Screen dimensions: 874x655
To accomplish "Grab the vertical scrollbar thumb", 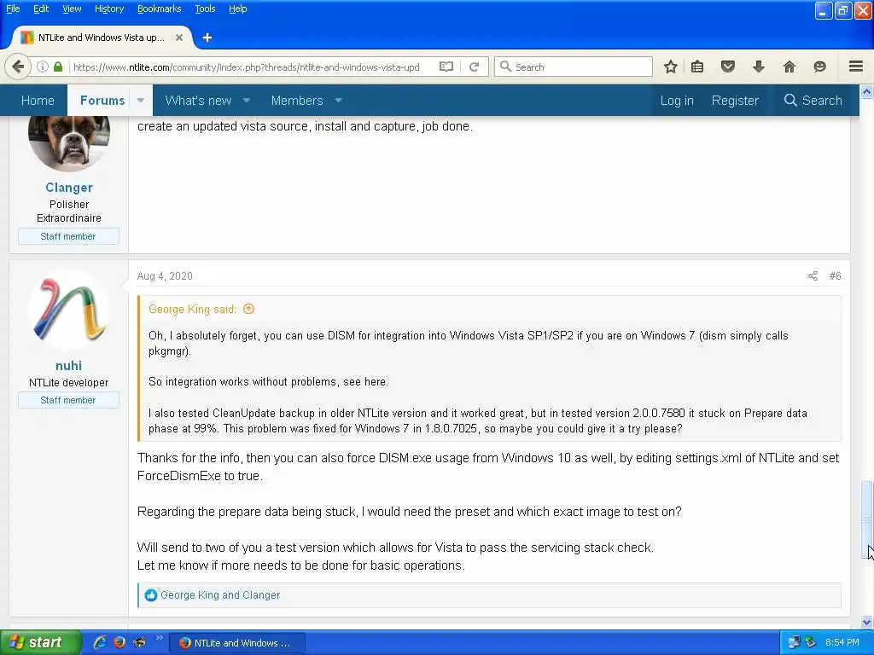I will pyautogui.click(x=867, y=519).
